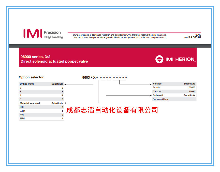The height and width of the screenshot is (172, 220).
Task: Select the '24 V d.c.' voltage row
Action: (174, 88)
